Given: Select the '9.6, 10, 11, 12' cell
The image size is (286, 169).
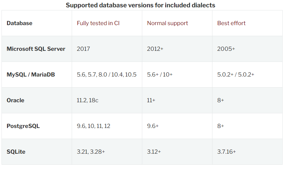Looking at the screenshot, I should point(93,126).
